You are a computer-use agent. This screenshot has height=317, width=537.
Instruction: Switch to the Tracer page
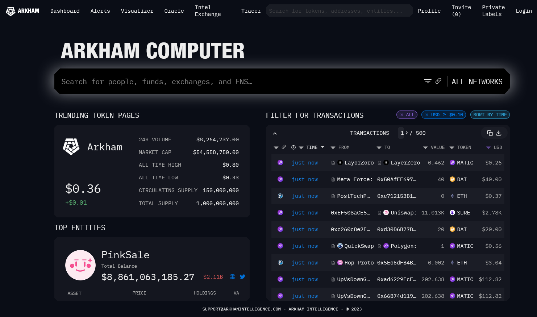click(251, 11)
